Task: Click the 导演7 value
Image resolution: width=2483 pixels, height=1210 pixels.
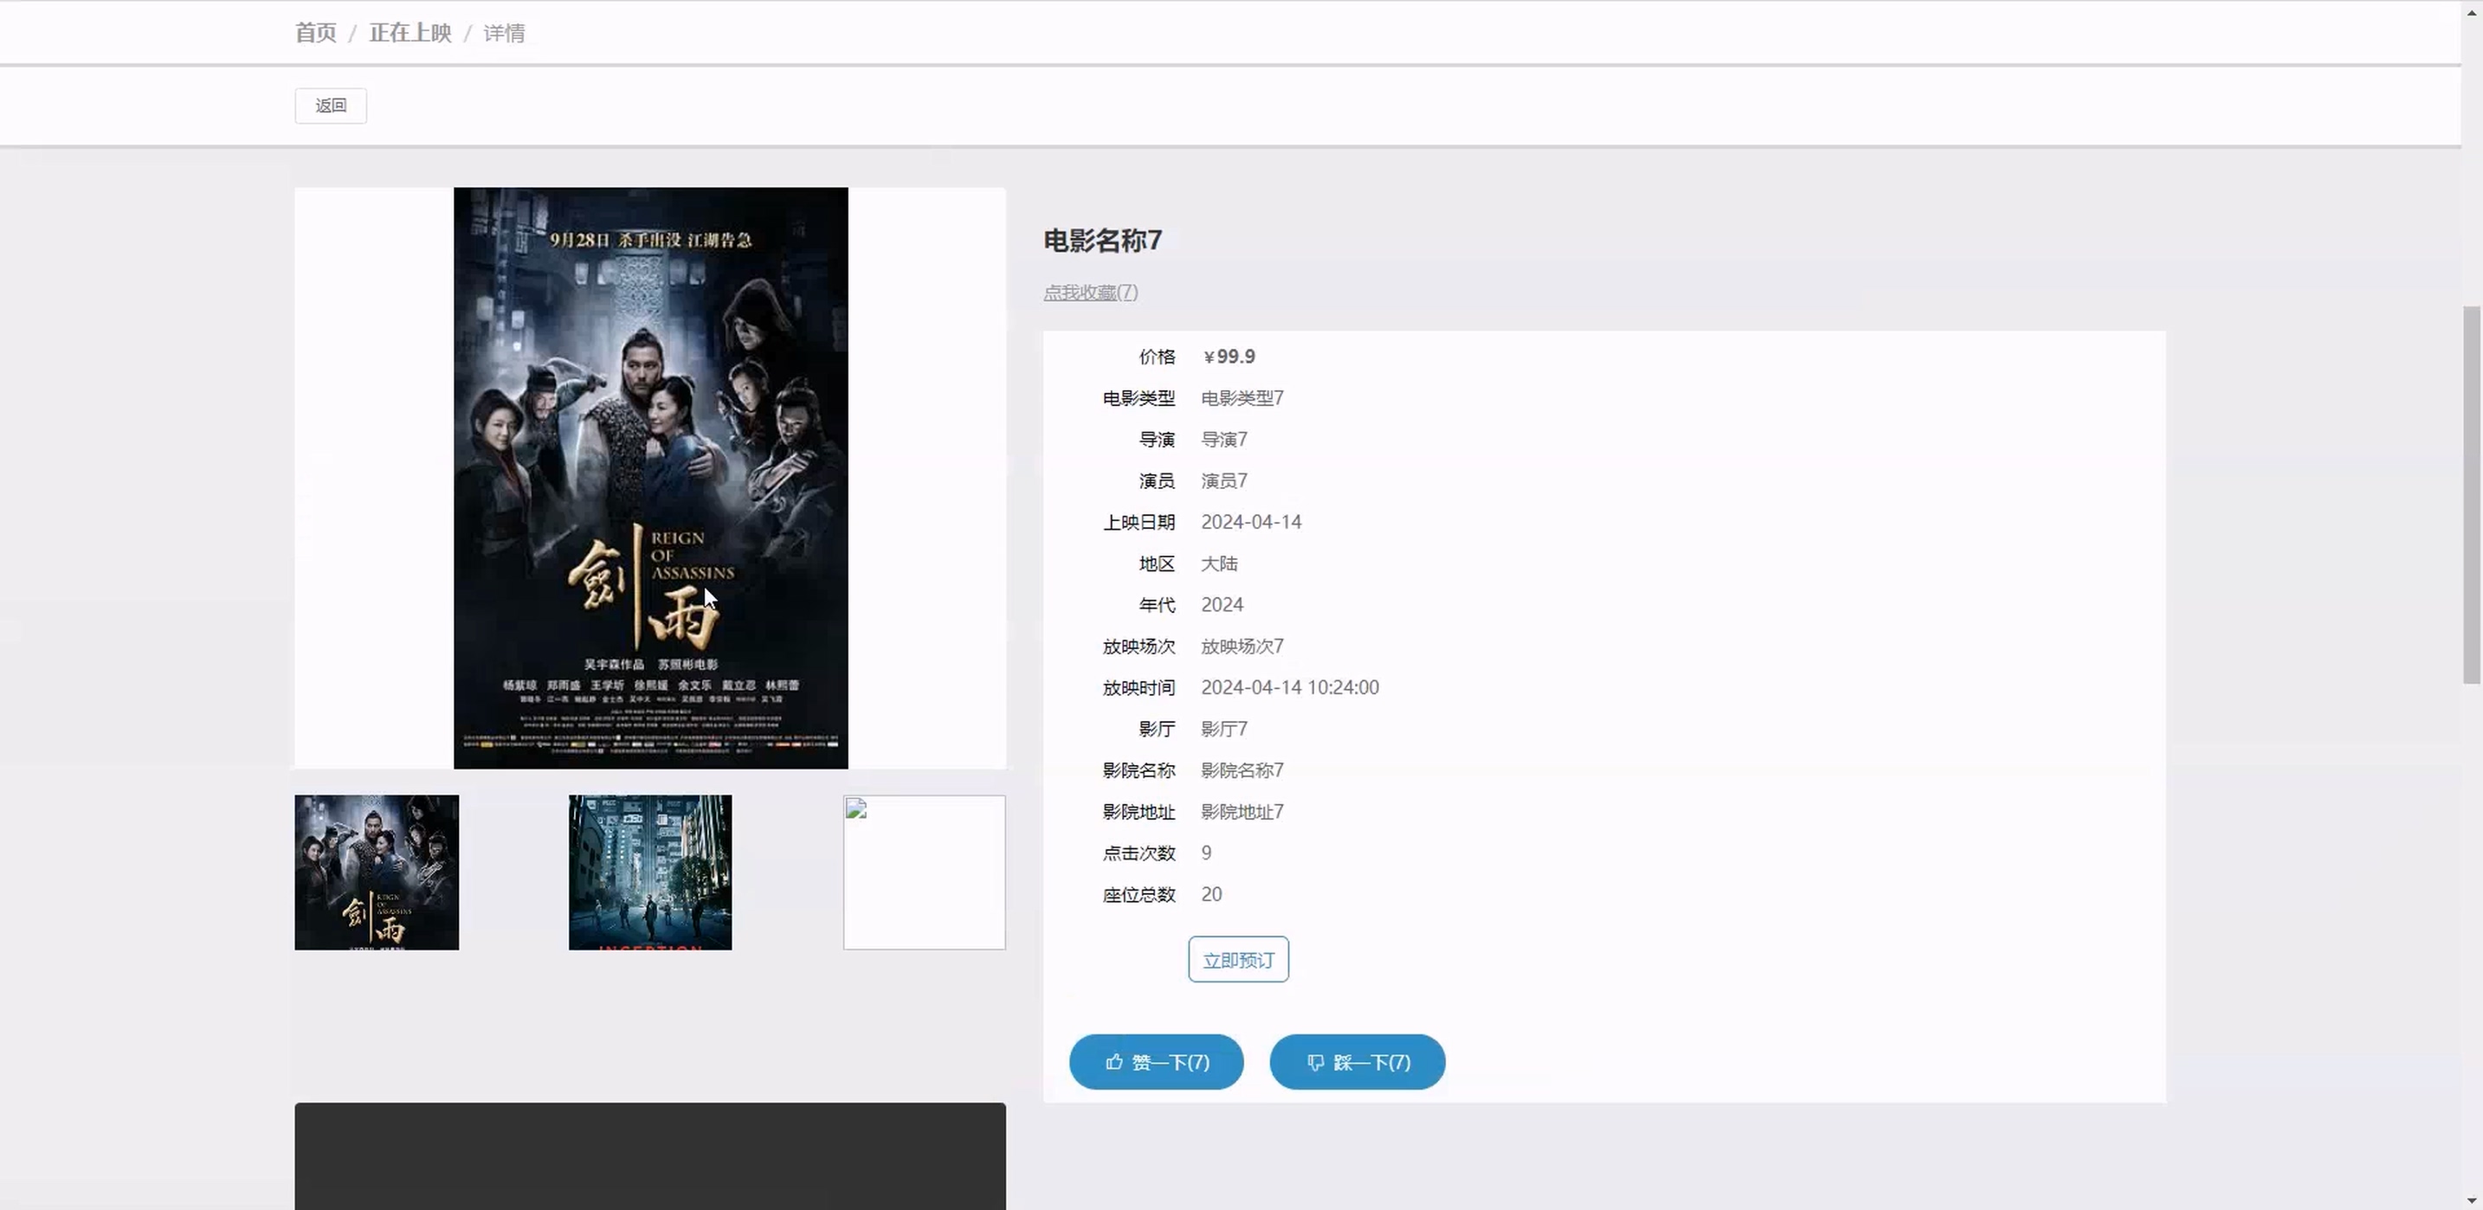Action: coord(1224,440)
